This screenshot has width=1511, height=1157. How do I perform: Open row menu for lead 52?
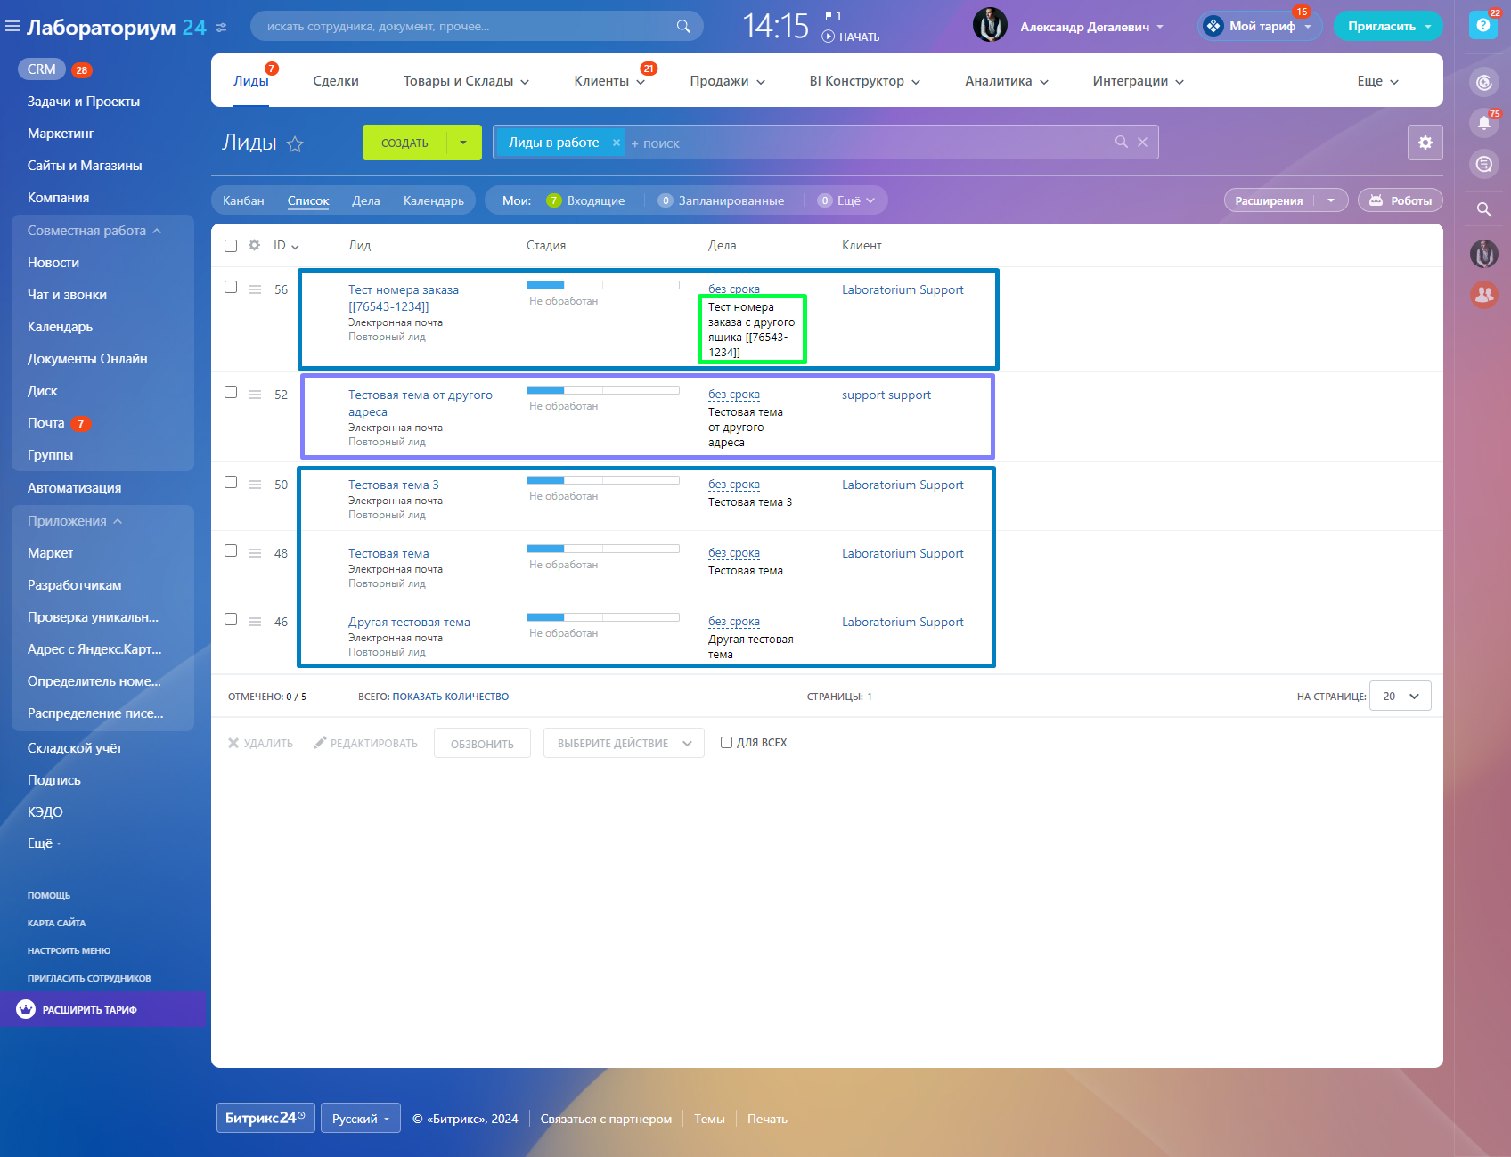coord(255,395)
